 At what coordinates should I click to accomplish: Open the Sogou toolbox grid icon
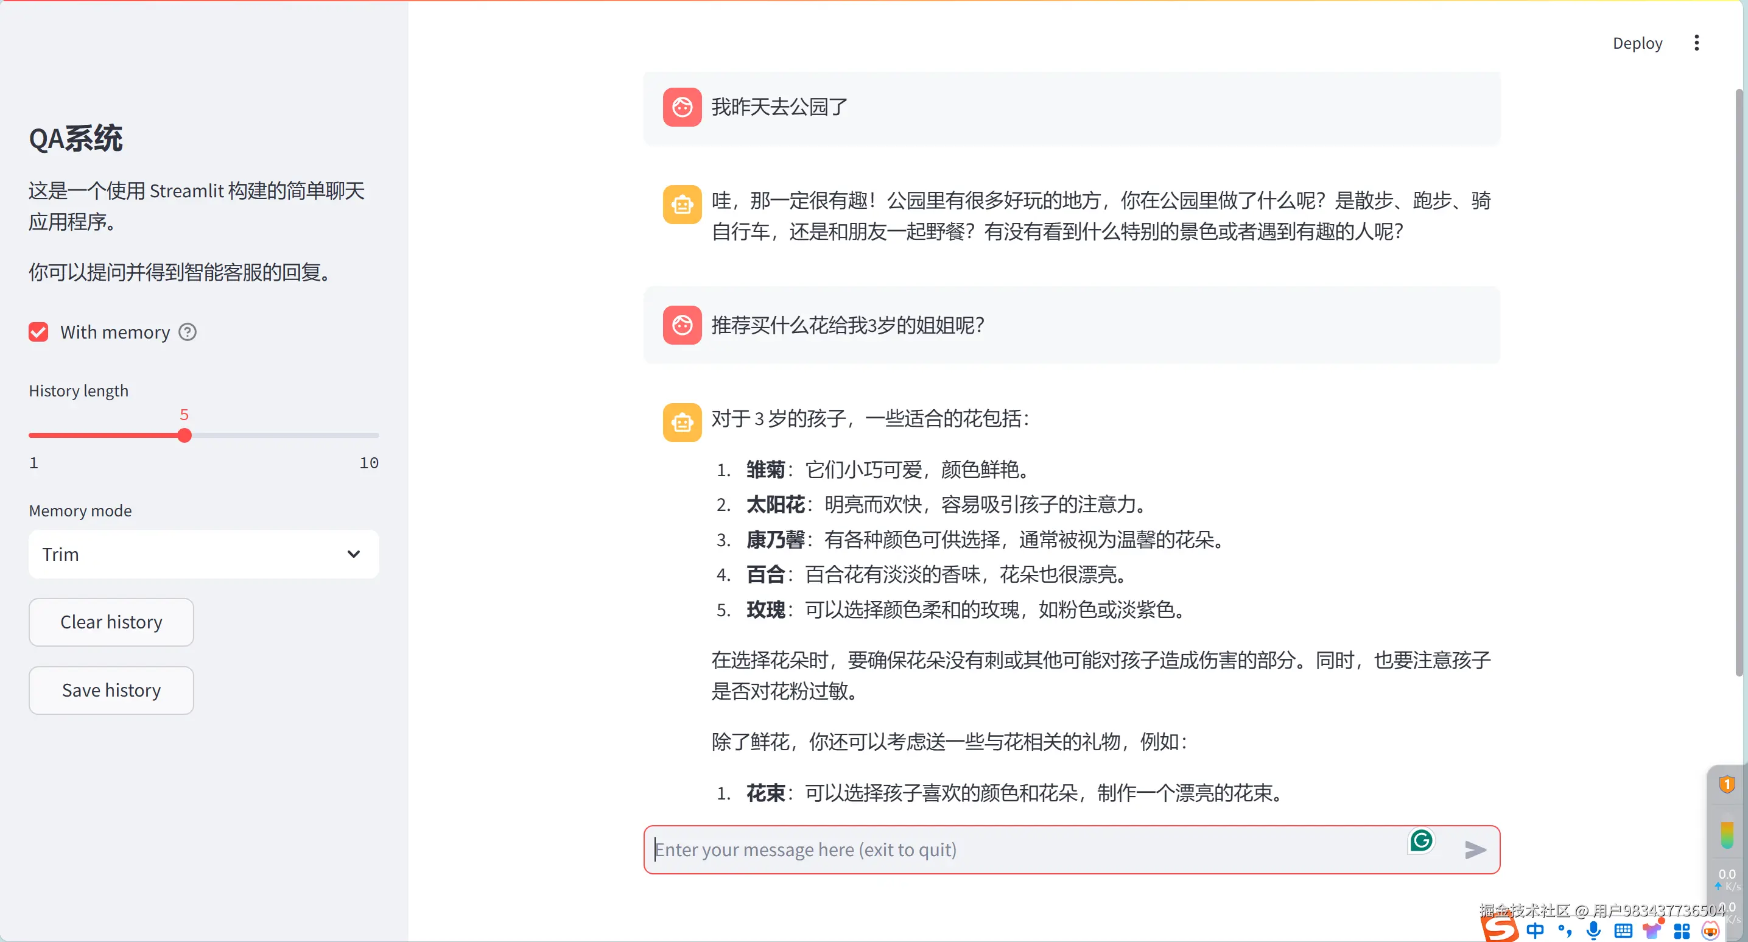1682,930
